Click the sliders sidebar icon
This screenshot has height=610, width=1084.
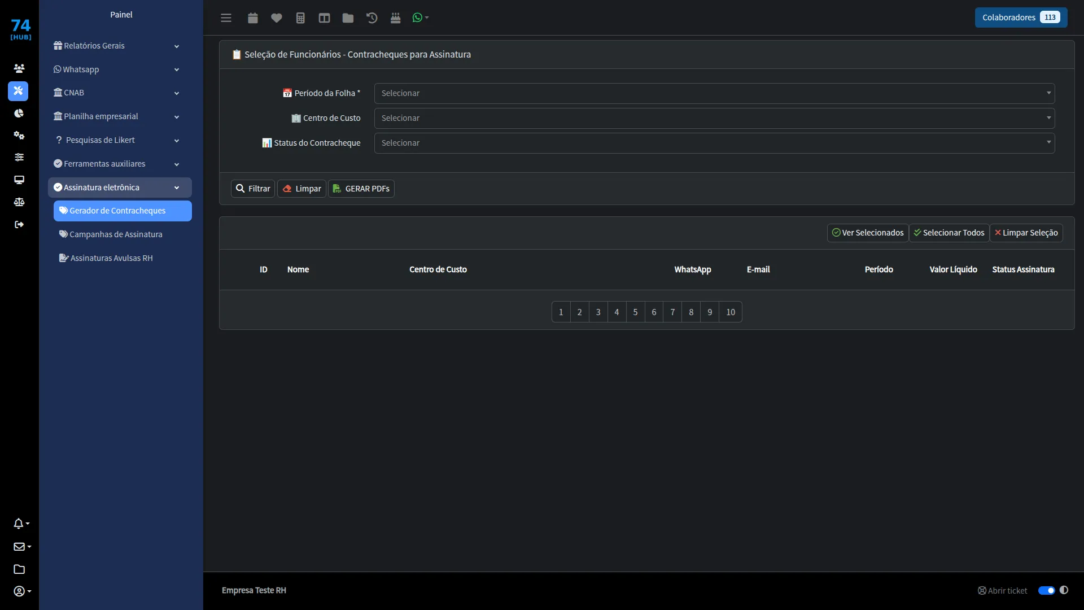point(19,157)
